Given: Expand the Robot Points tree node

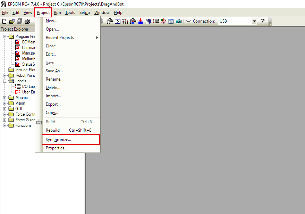Looking at the screenshot, I should pyautogui.click(x=5, y=75).
